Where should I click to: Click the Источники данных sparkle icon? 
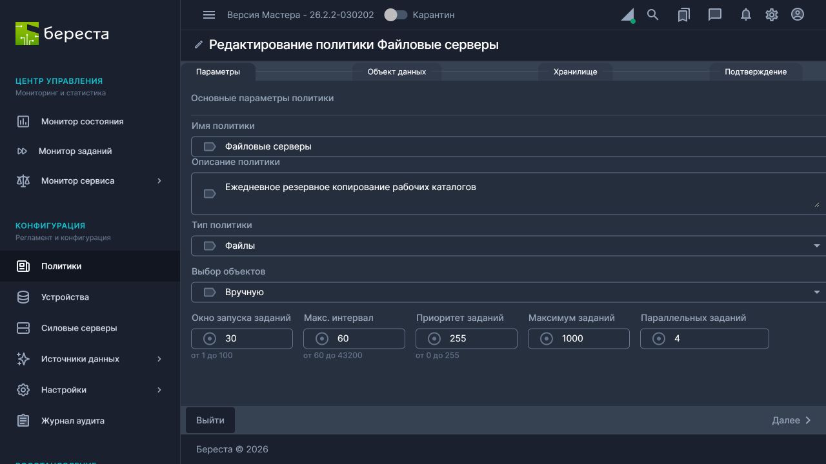pos(23,359)
